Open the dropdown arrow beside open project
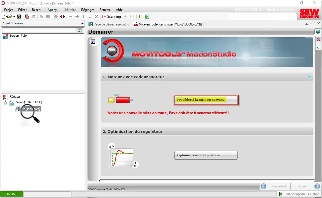322x198 pixels. pos(14,17)
